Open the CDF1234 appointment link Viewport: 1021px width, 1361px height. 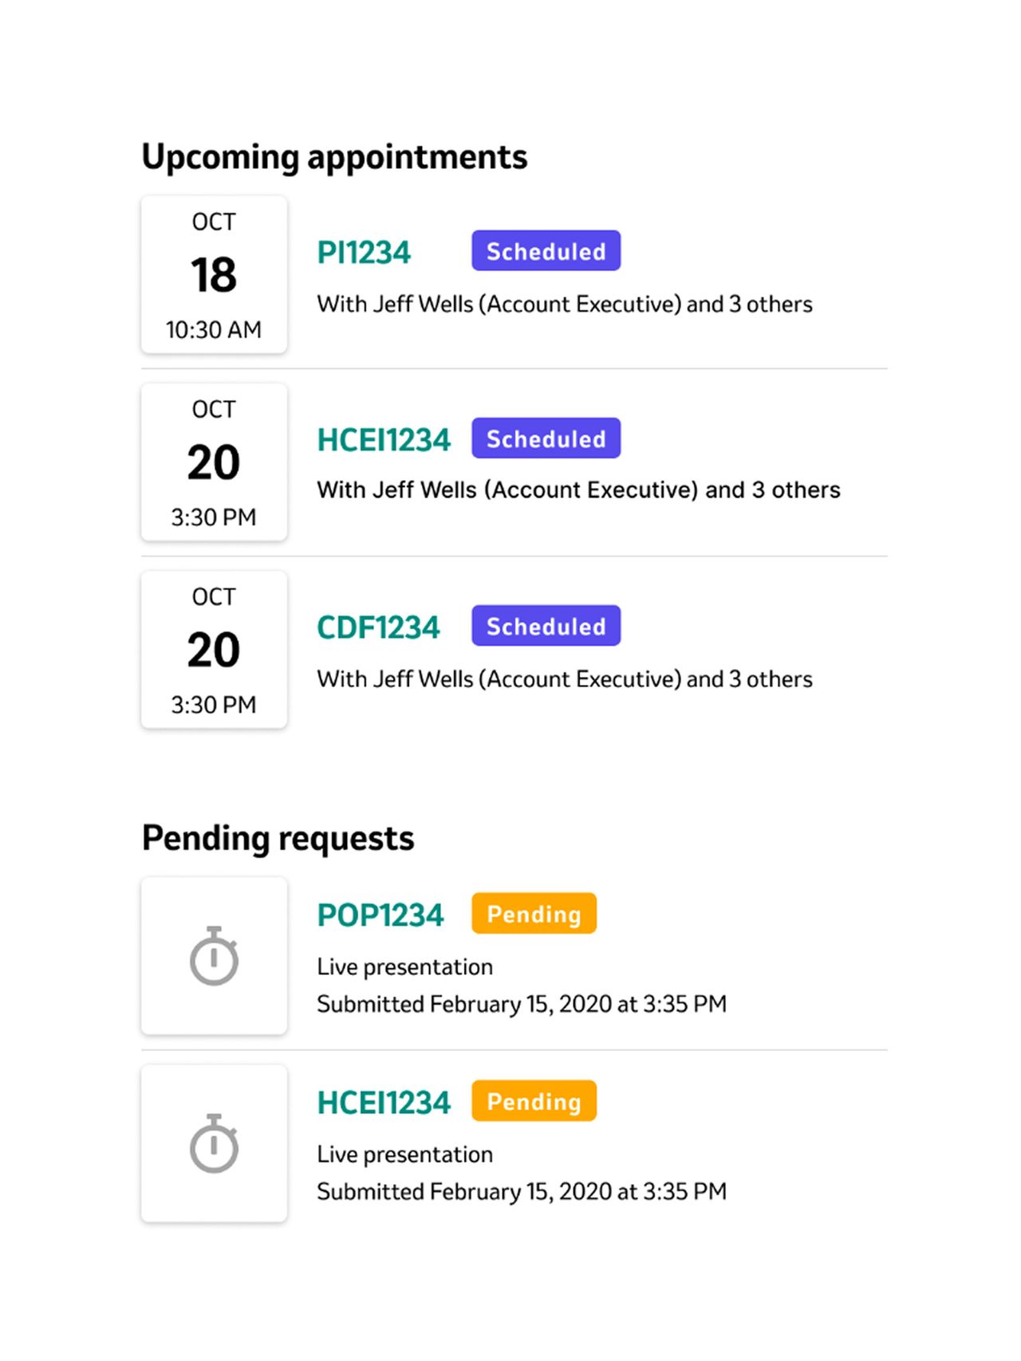coord(378,627)
